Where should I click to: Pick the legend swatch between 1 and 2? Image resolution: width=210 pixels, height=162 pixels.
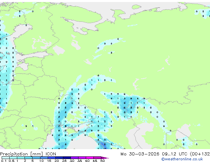tap(21, 158)
